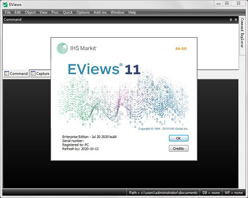Click the EViews app icon in title bar
The height and width of the screenshot is (198, 248).
pyautogui.click(x=5, y=5)
